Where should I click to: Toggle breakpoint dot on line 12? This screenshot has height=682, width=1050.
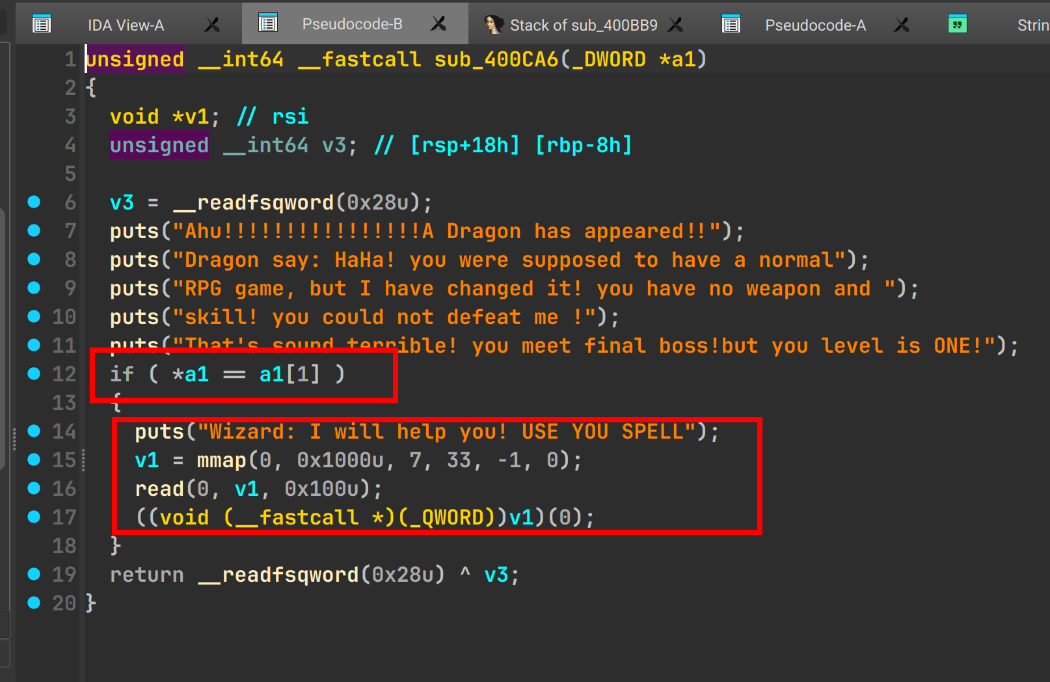[34, 374]
